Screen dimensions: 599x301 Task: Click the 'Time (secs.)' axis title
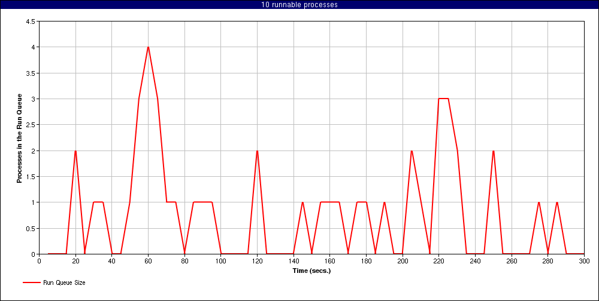coord(311,271)
